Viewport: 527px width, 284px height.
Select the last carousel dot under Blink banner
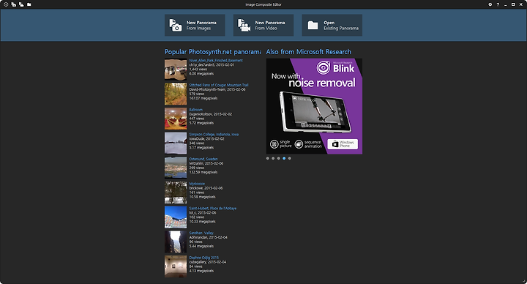(289, 158)
